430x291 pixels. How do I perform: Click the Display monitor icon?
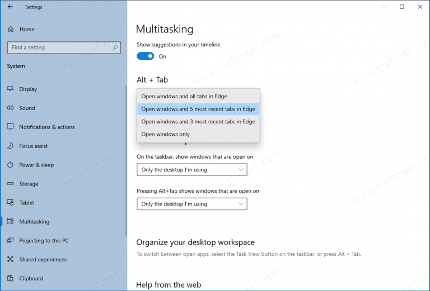[x=10, y=89]
